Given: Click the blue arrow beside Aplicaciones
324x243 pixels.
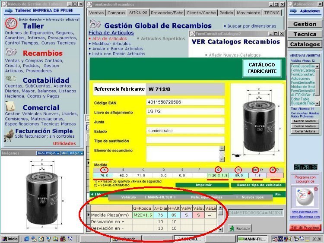Looking at the screenshot, I should [293, 11].
